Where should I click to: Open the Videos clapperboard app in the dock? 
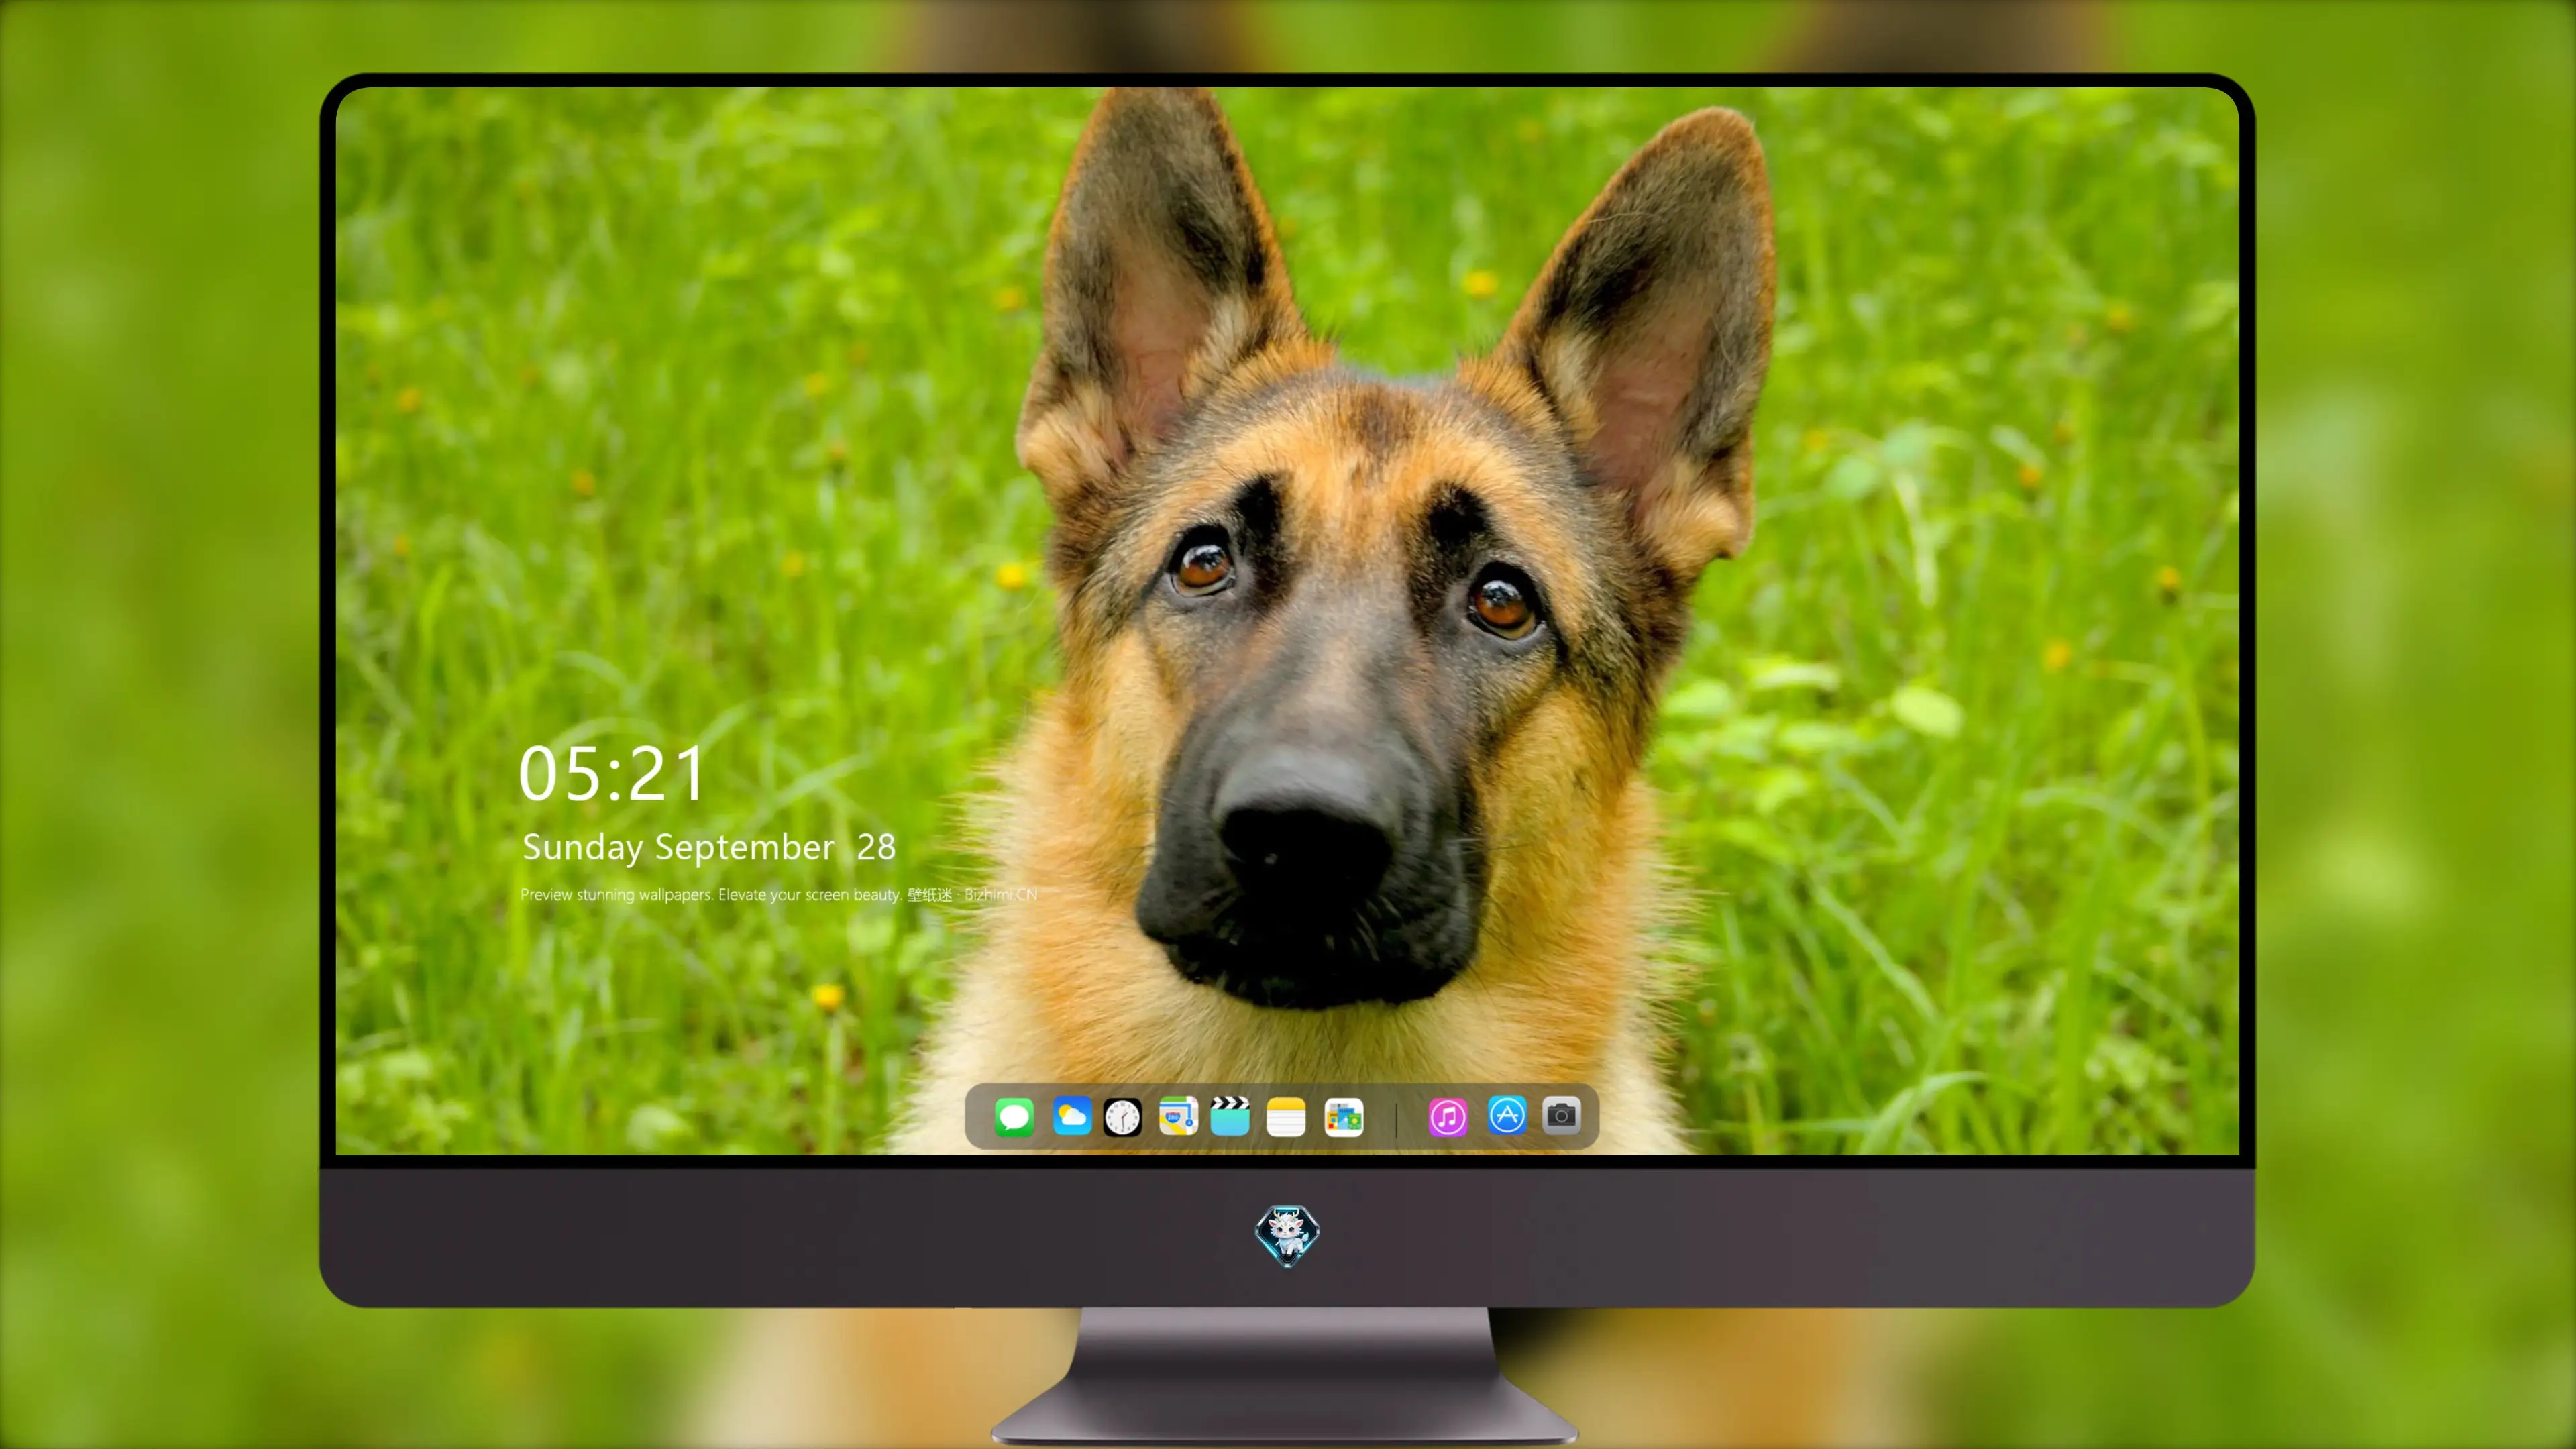point(1230,1116)
